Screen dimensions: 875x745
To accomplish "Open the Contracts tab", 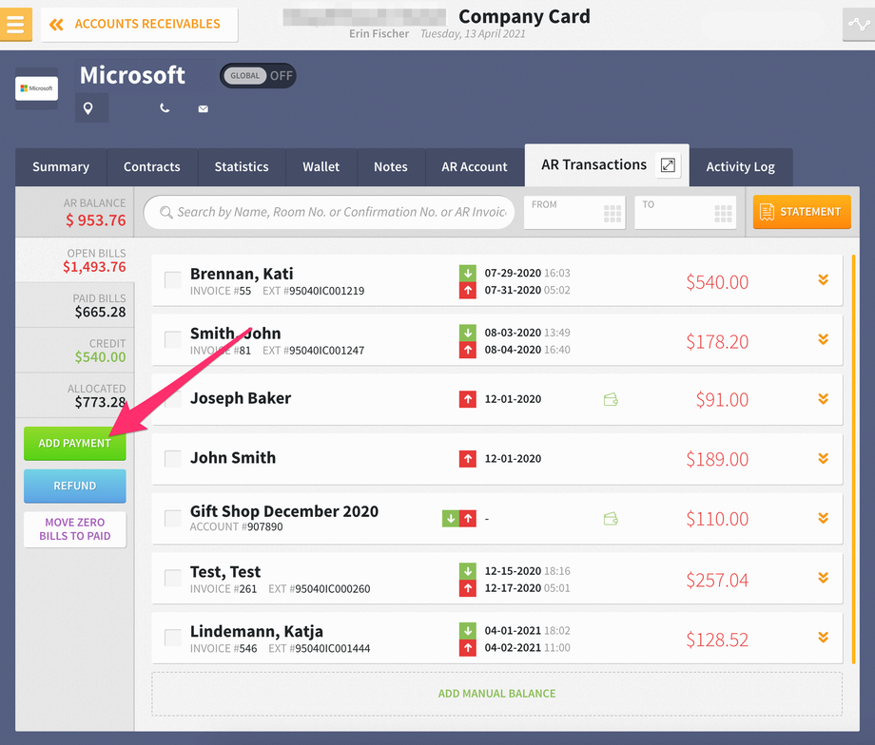I will point(152,166).
